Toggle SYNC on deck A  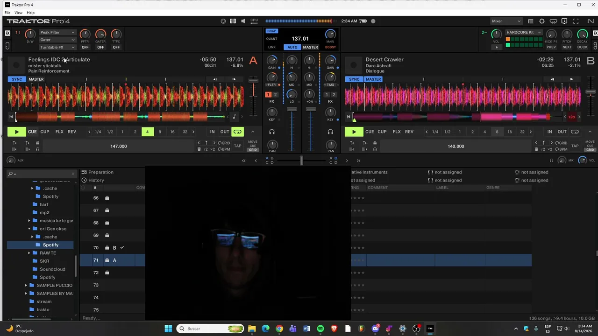click(x=17, y=79)
